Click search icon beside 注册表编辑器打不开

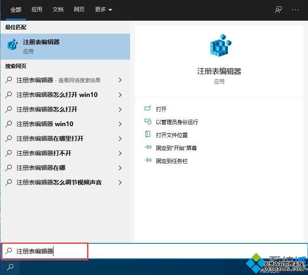click(x=9, y=153)
